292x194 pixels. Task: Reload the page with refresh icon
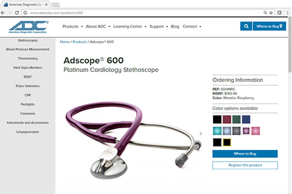tap(17, 13)
